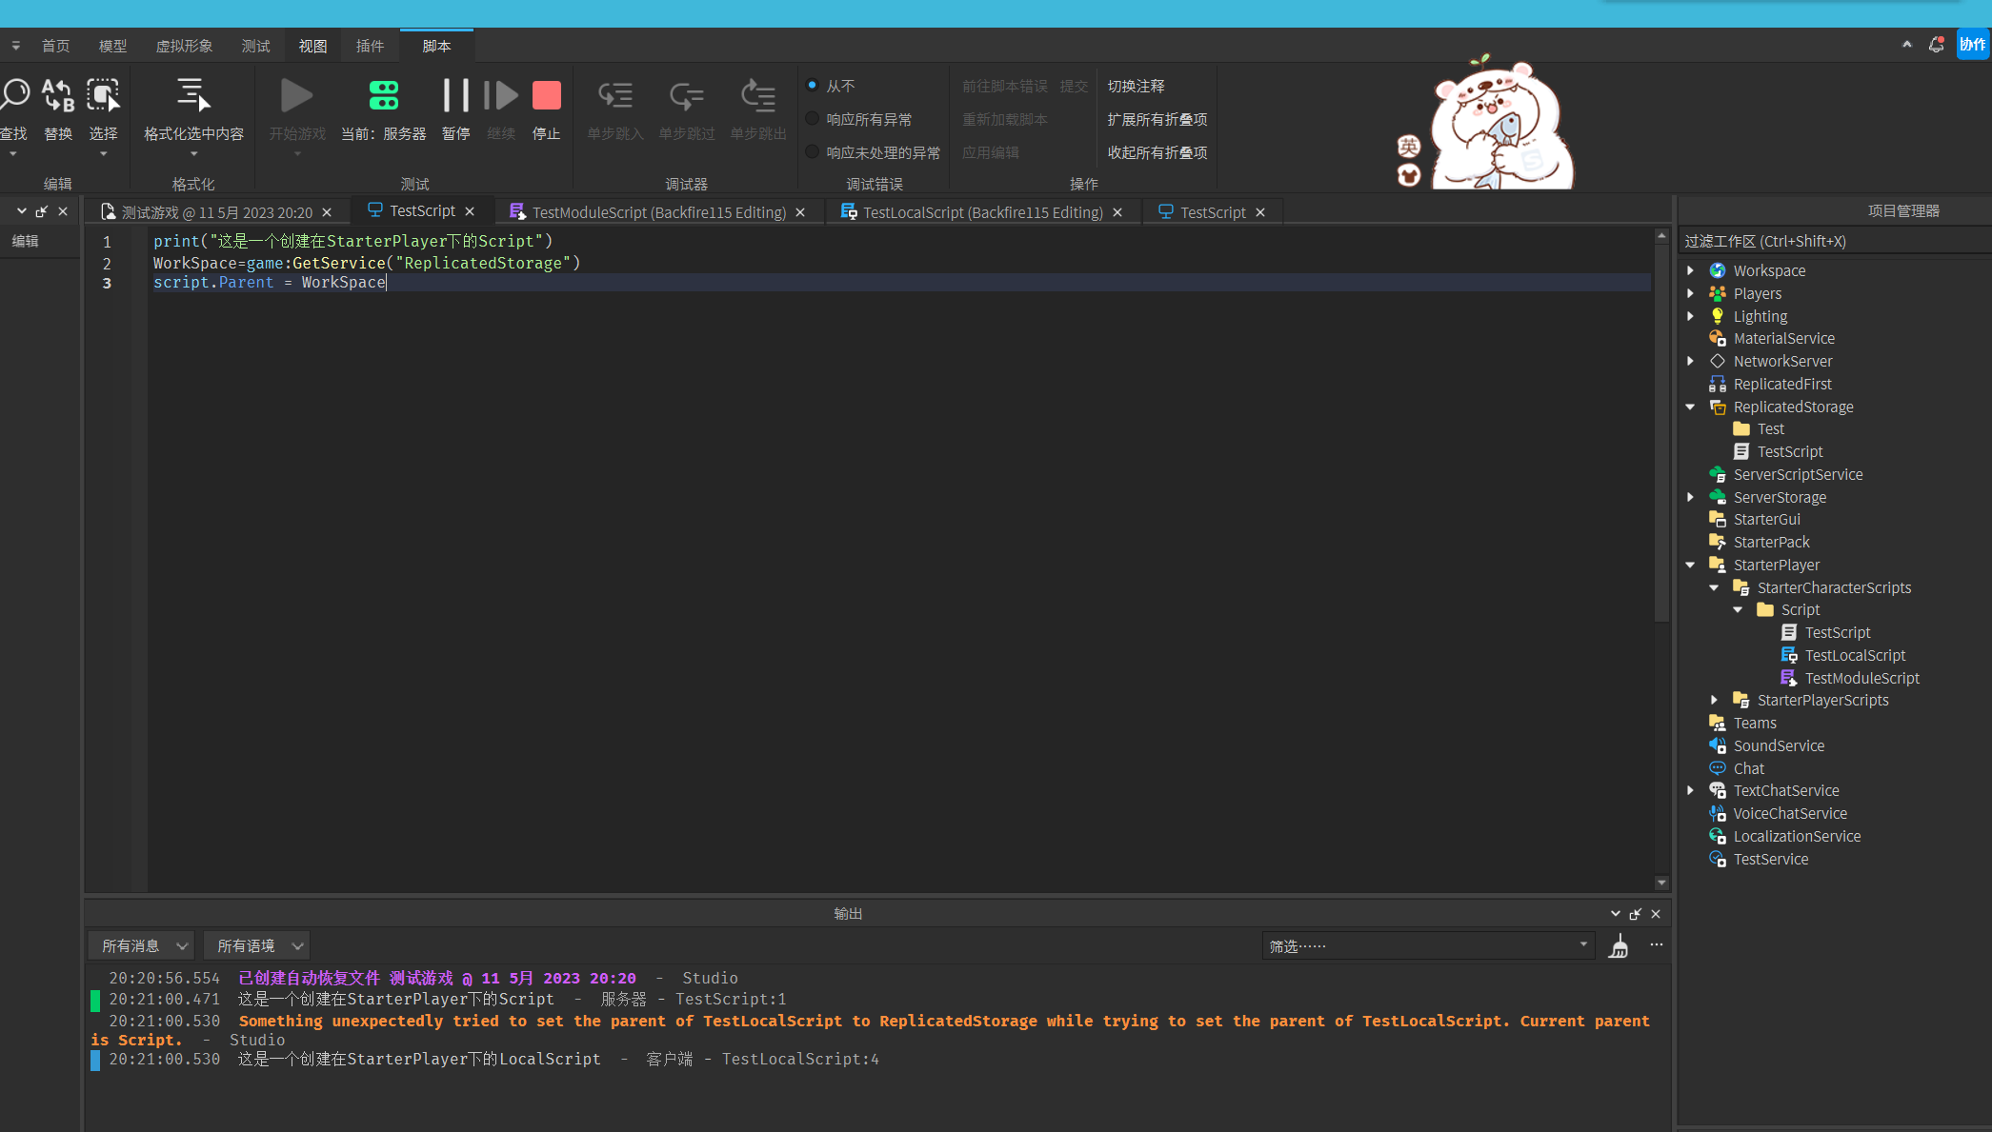Click the Select (选择) tool icon
Viewport: 1992px width, 1132px height.
(103, 95)
